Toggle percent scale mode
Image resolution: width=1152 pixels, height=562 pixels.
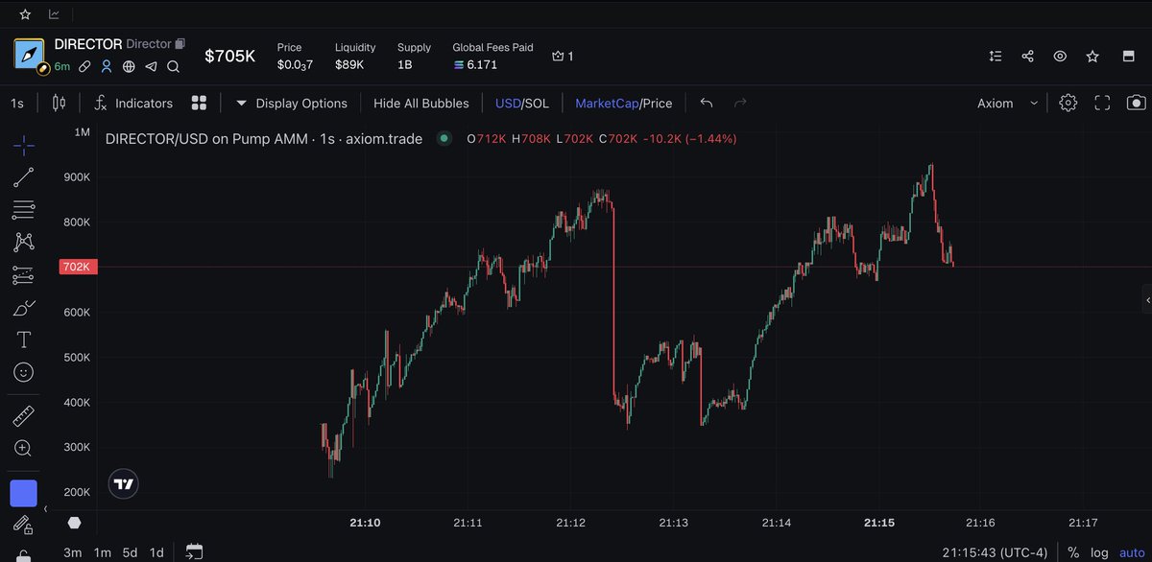(1073, 551)
